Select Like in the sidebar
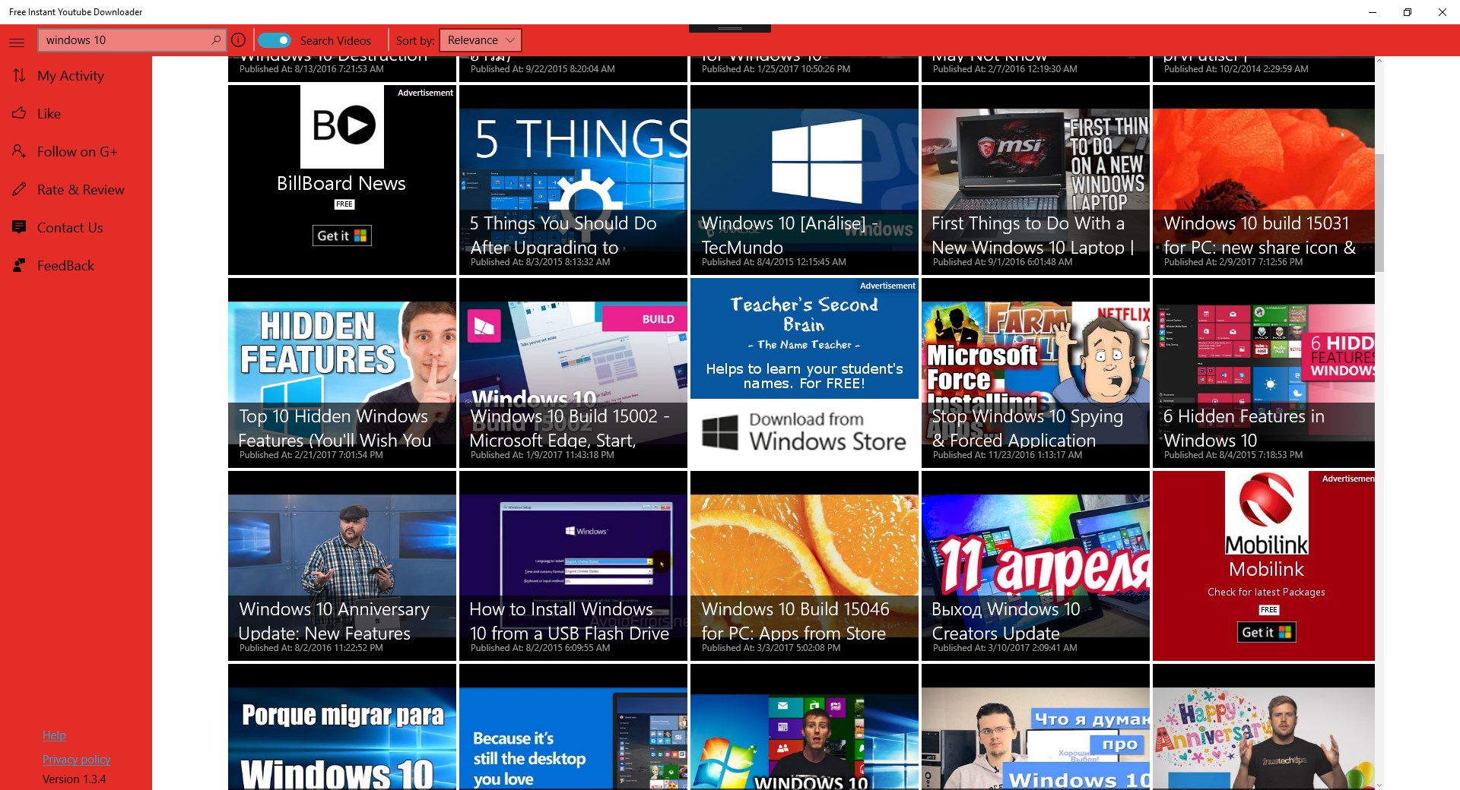This screenshot has width=1460, height=790. (x=76, y=113)
